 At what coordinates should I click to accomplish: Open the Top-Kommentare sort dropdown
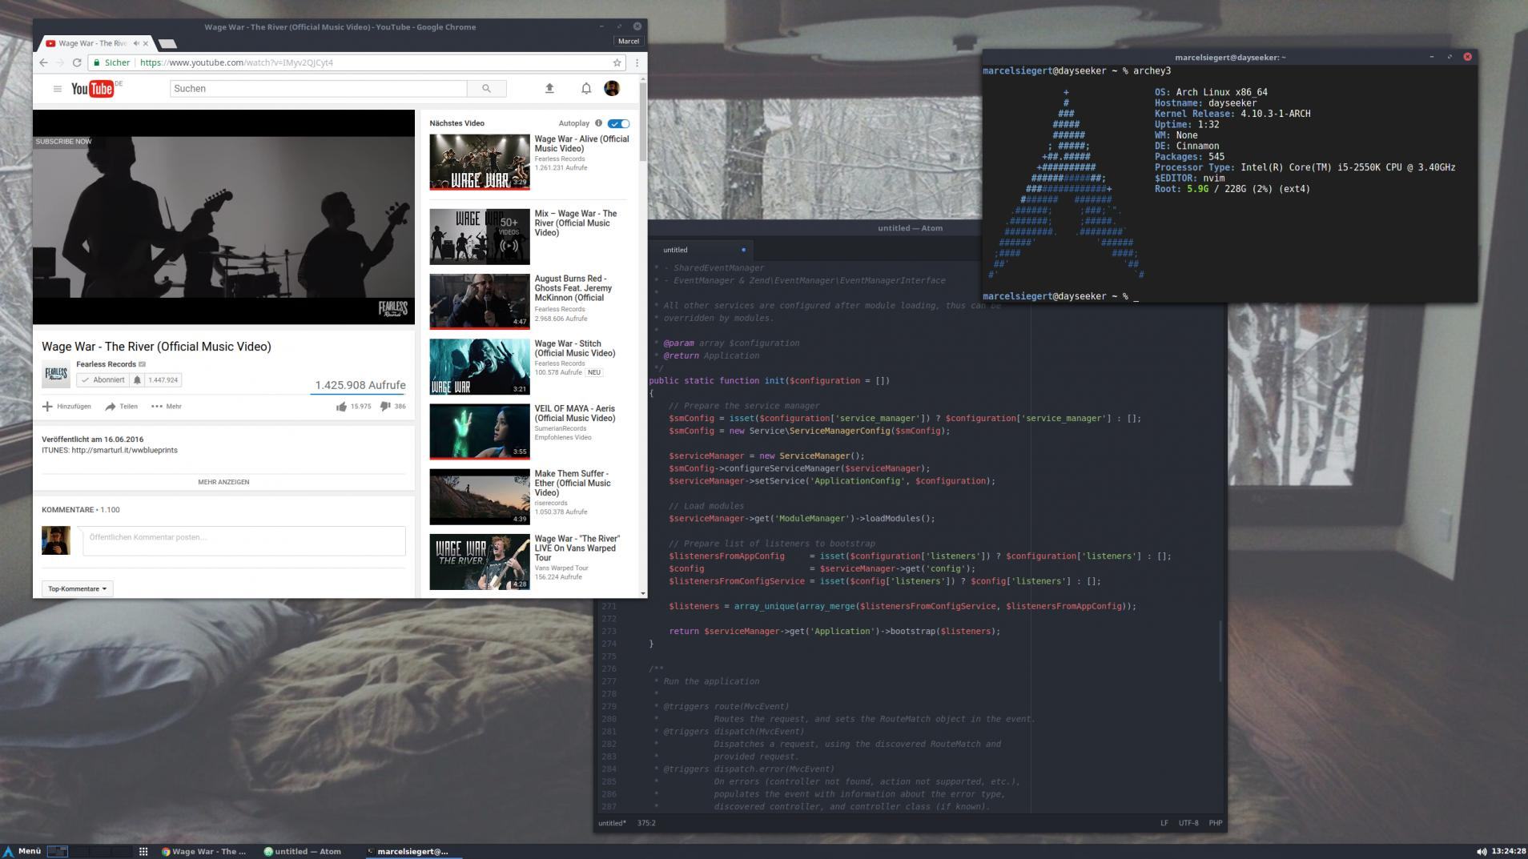click(77, 589)
